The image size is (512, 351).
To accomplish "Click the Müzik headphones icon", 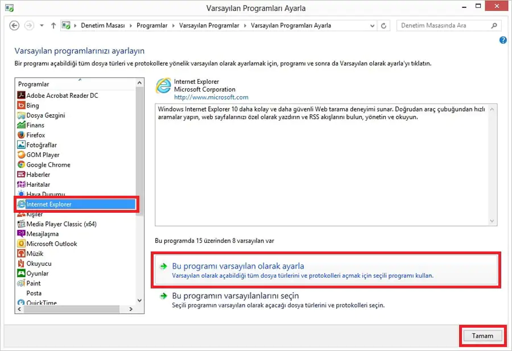I will (21, 253).
